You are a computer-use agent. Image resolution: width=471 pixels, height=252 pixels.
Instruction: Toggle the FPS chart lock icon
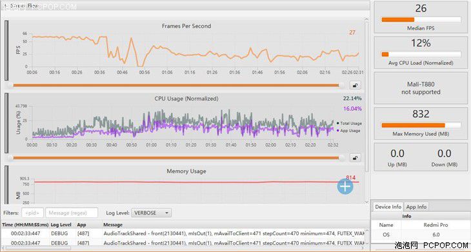click(356, 85)
